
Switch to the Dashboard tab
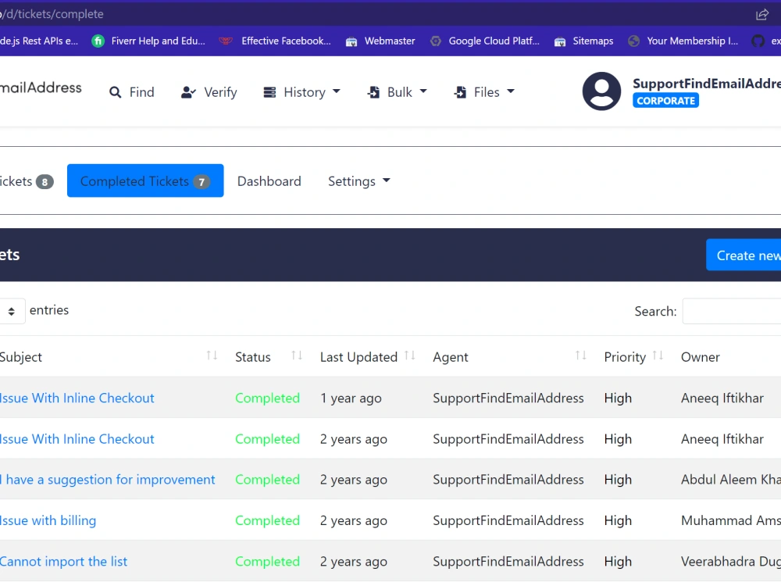269,181
